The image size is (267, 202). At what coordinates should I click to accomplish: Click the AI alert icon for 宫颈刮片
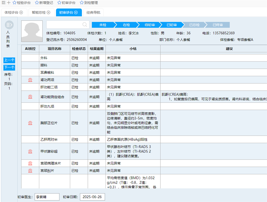[x=30, y=171]
